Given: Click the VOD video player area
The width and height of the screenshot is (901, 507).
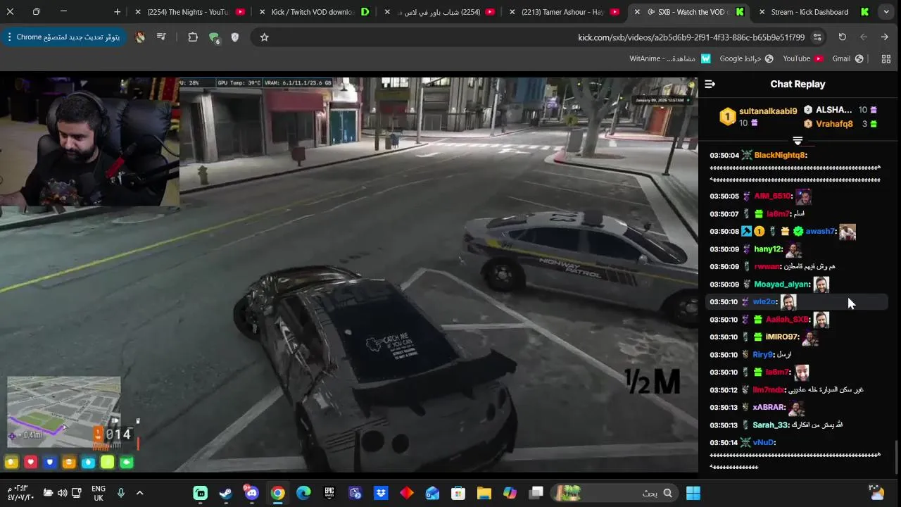Looking at the screenshot, I should (x=349, y=275).
